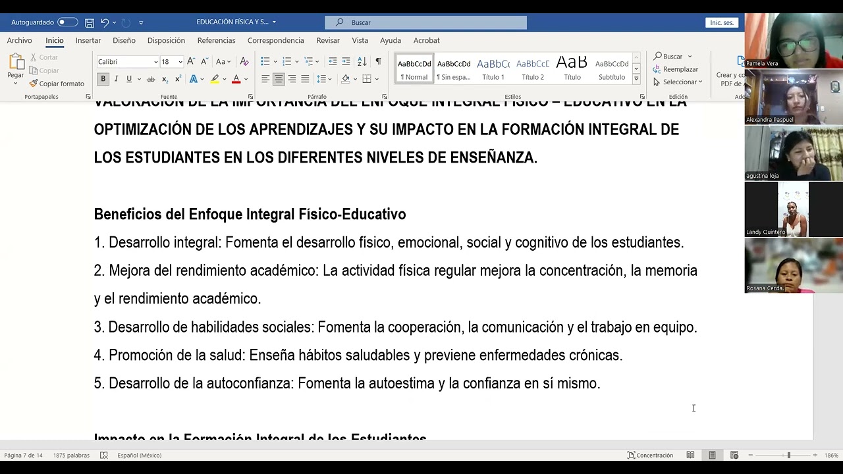The height and width of the screenshot is (474, 843).
Task: Open the font size 18 dropdown
Action: click(180, 62)
